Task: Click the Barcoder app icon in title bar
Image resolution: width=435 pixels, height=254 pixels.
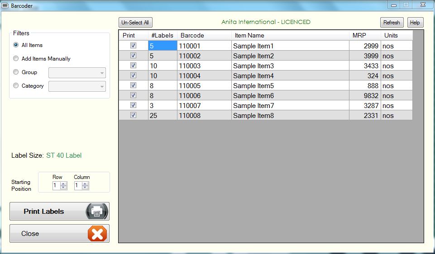Action: (5, 5)
